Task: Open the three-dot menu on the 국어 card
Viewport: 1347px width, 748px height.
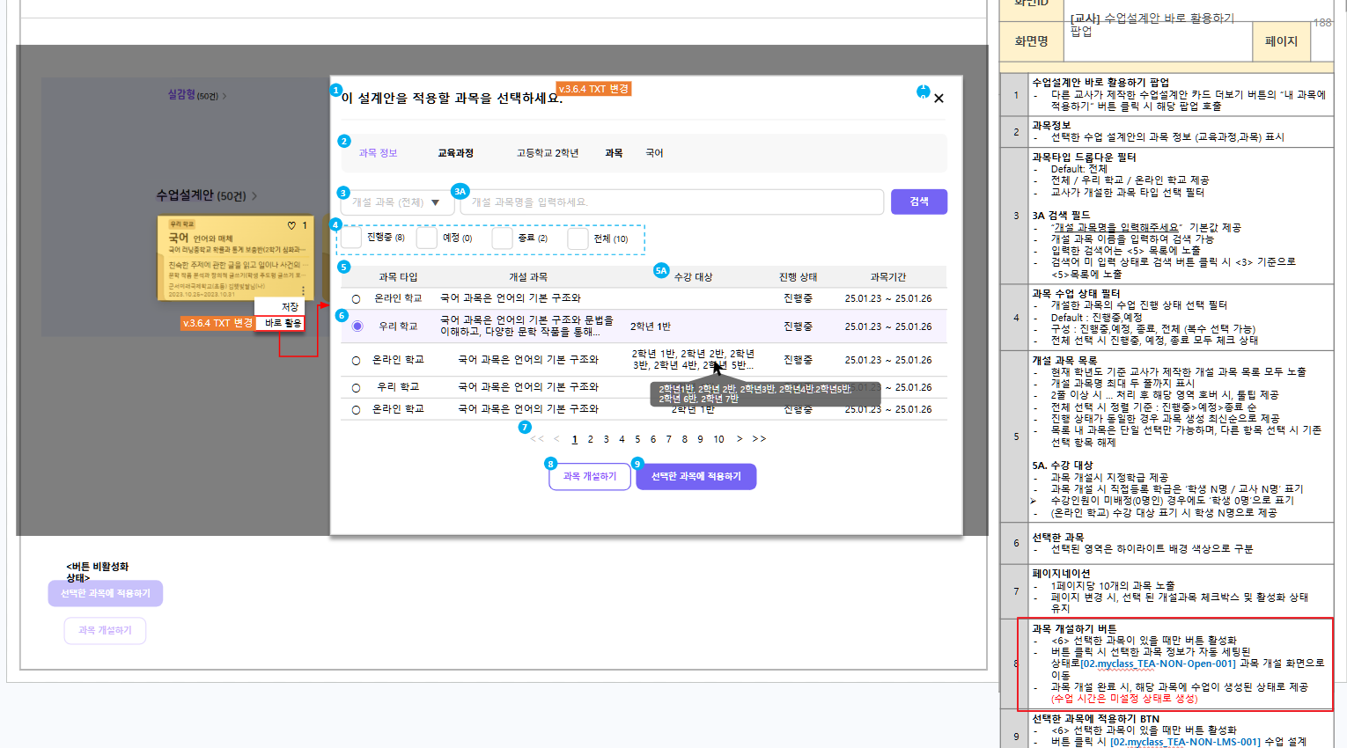Action: pyautogui.click(x=303, y=290)
